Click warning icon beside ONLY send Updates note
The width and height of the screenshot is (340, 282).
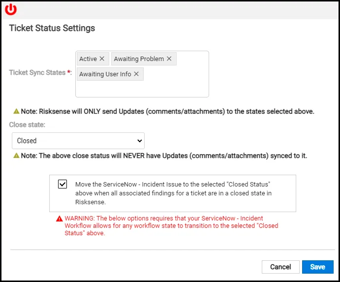click(x=16, y=111)
